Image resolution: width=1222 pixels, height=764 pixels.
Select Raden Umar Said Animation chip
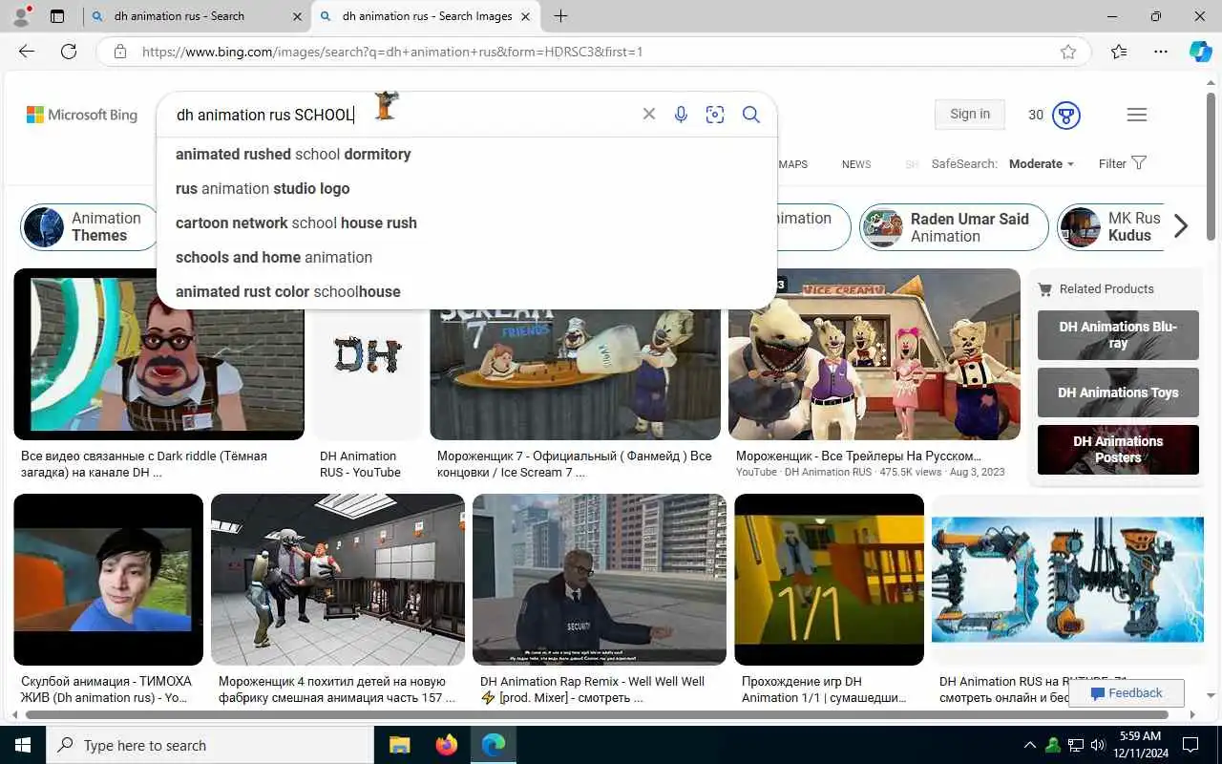tap(954, 227)
